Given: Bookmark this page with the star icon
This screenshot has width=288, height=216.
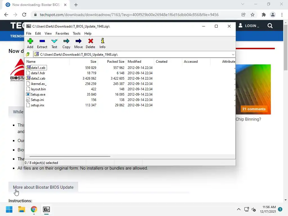Looking at the screenshot, I should click(x=253, y=15).
